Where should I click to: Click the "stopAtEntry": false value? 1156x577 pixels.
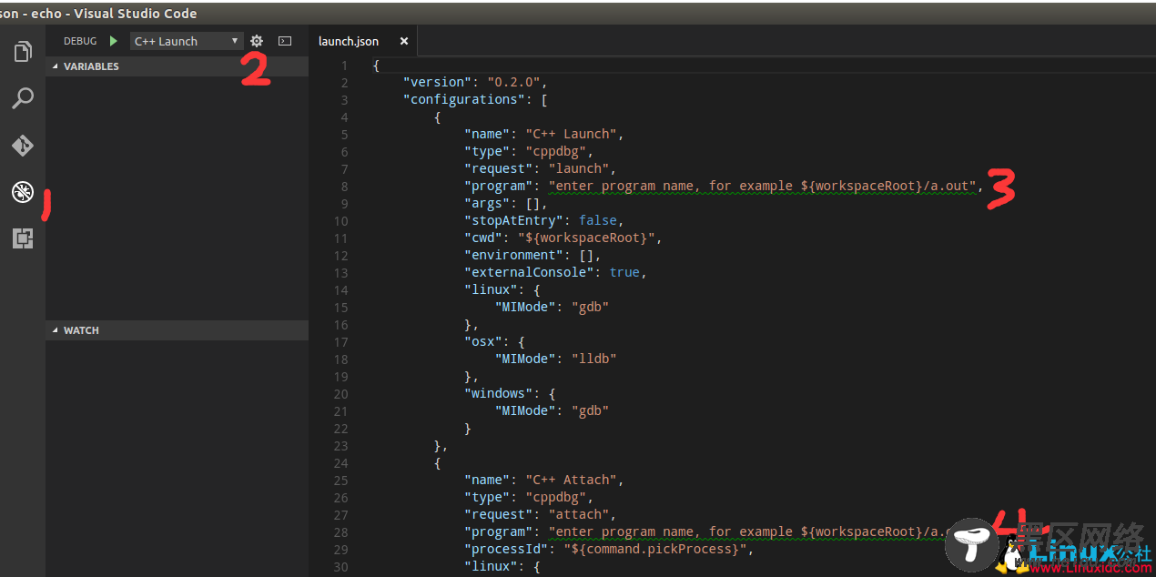click(597, 220)
